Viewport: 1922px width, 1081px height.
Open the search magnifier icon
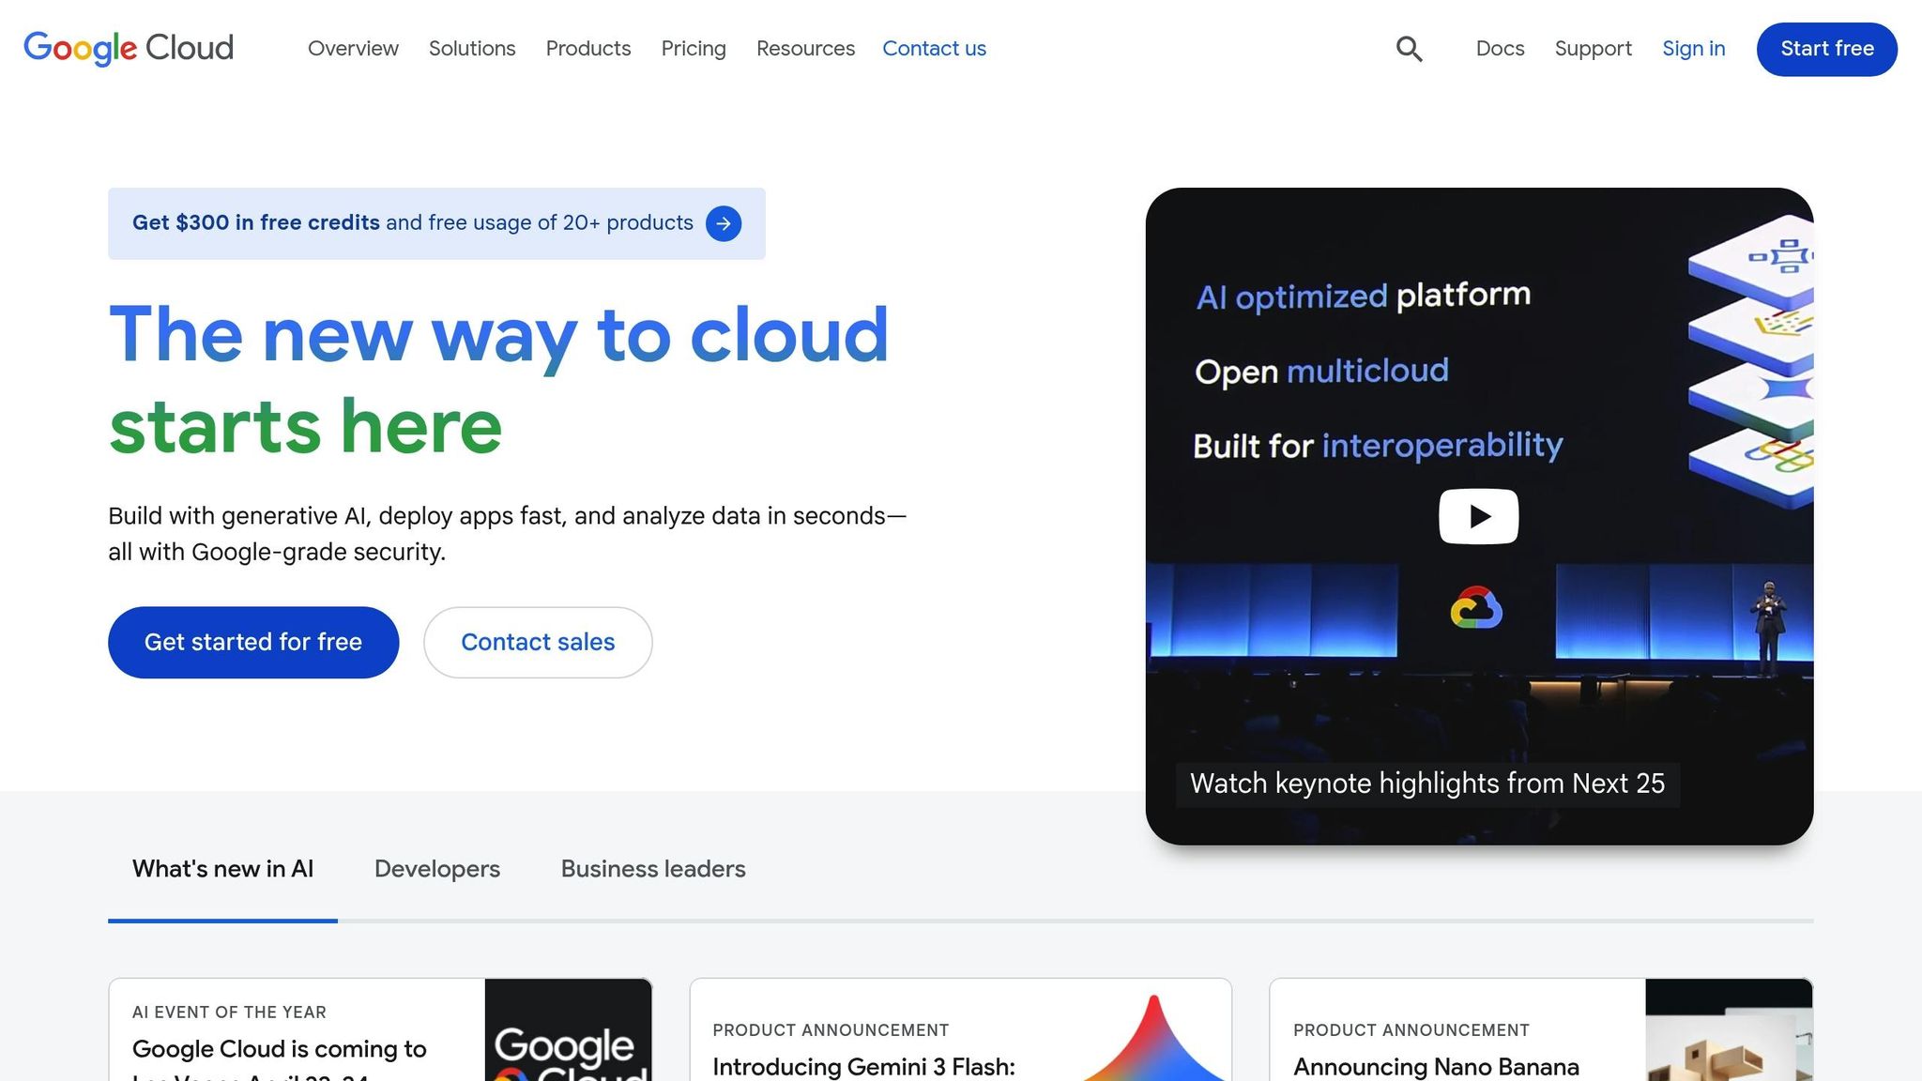tap(1409, 48)
